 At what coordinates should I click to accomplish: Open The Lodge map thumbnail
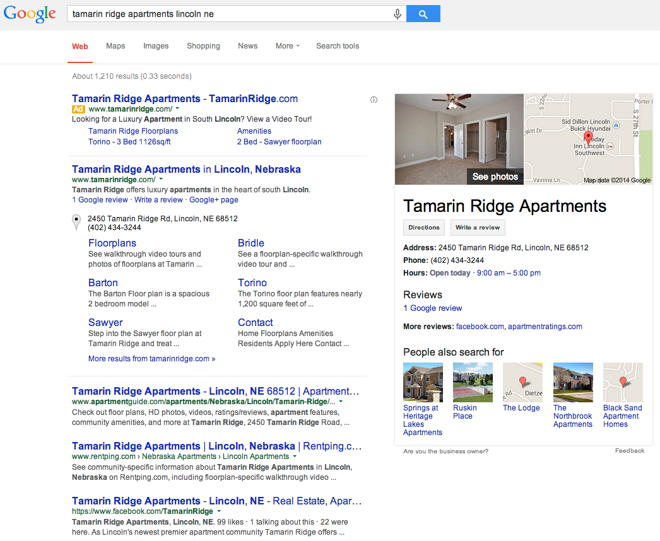pos(523,382)
